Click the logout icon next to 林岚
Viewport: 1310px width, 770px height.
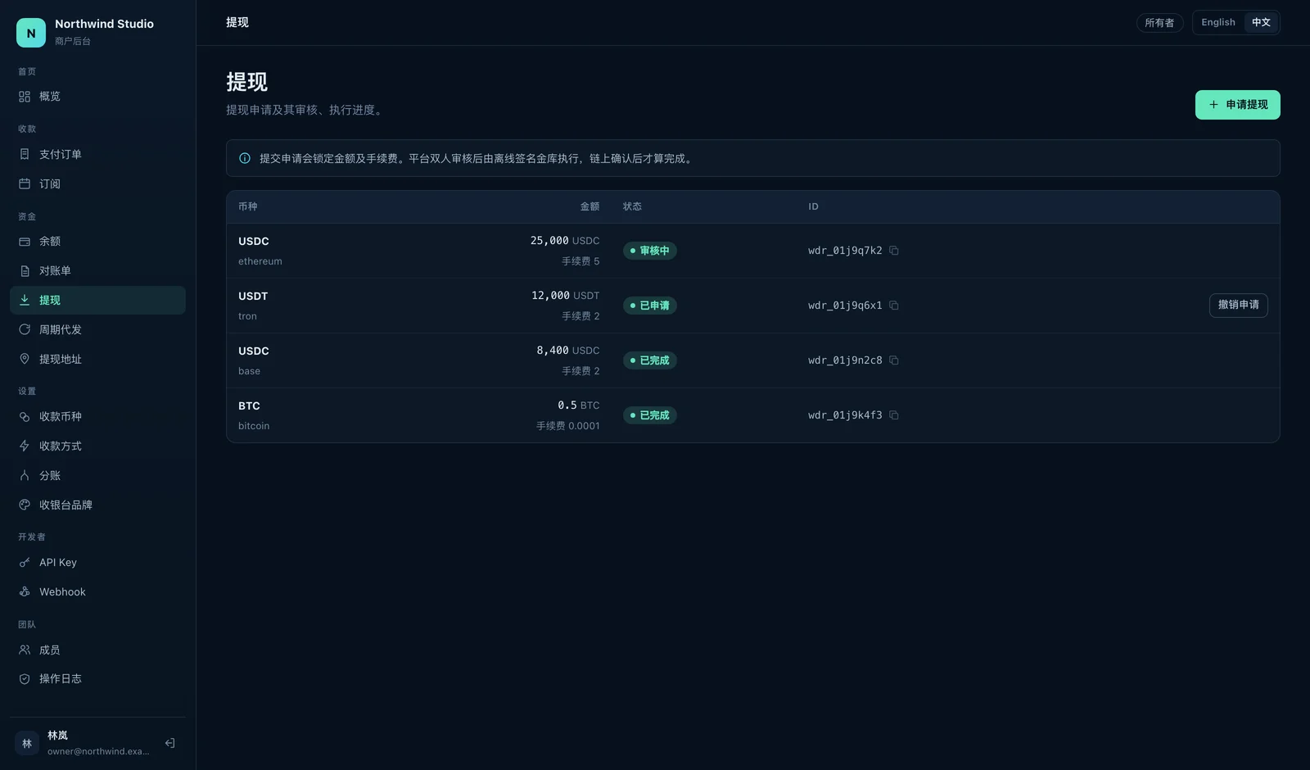pos(170,743)
